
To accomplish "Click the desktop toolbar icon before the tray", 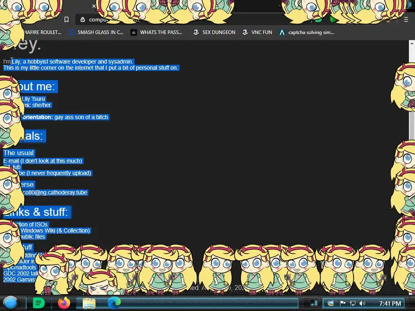I will [314, 303].
